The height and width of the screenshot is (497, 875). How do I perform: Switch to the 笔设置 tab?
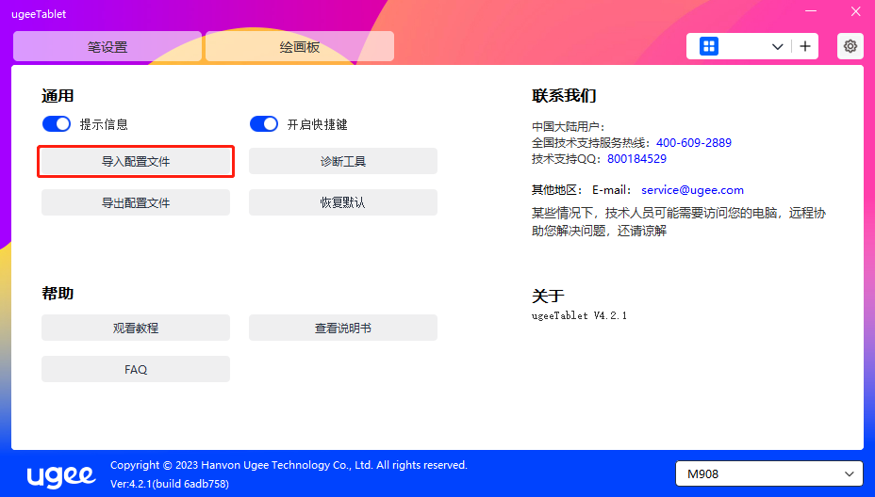coord(107,46)
